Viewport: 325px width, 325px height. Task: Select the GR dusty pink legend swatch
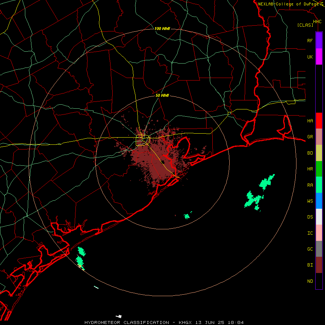pyautogui.click(x=319, y=137)
